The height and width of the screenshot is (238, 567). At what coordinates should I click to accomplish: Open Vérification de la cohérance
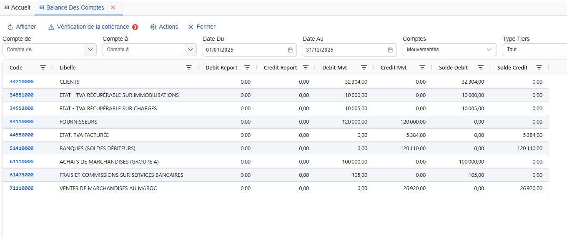93,27
